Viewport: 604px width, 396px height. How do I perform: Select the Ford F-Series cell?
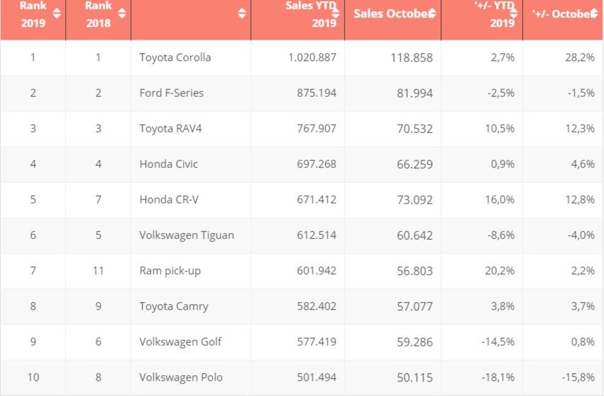click(x=172, y=93)
